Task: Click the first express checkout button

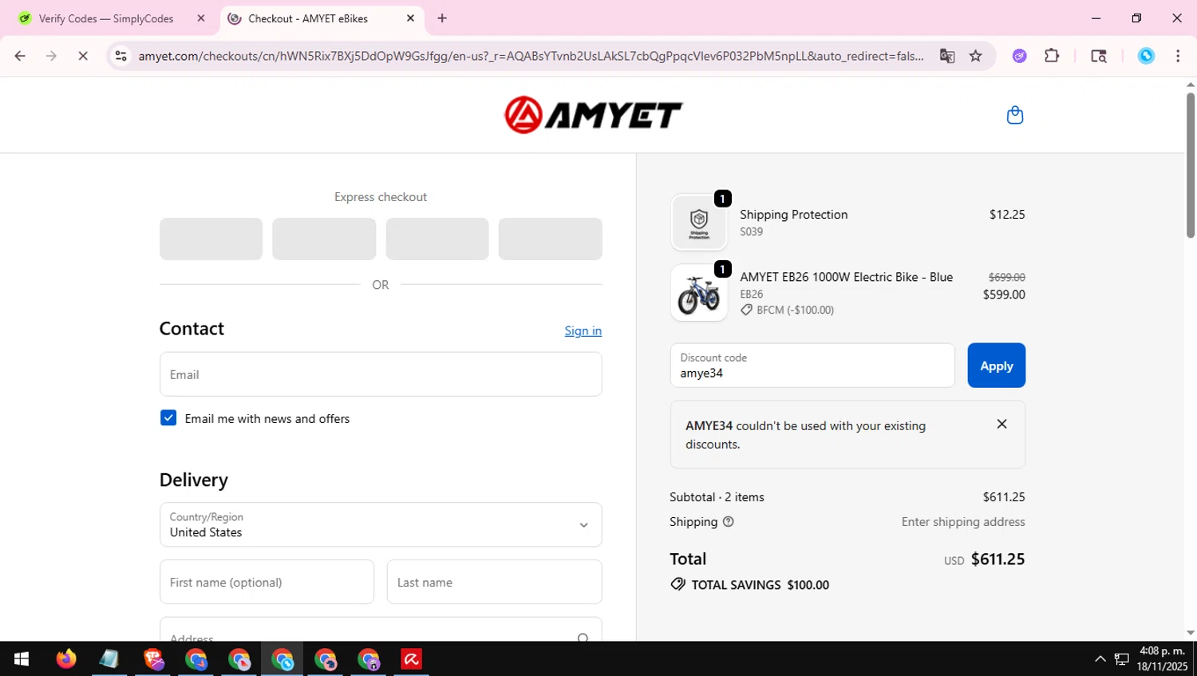Action: point(211,239)
